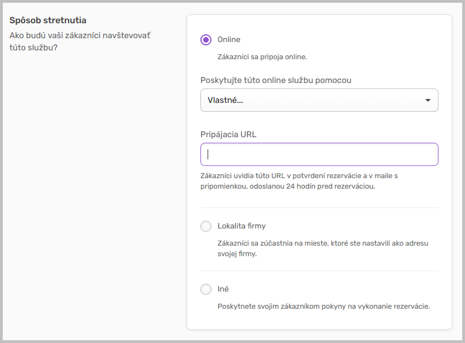Select the Online radio button

(x=206, y=40)
